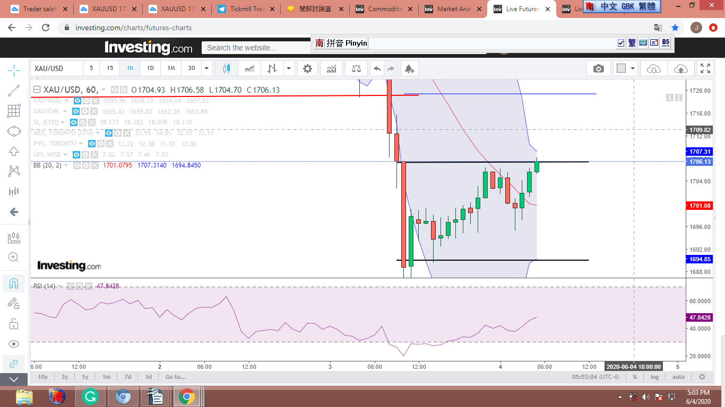The width and height of the screenshot is (725, 407).
Task: Open the bar style dropdown arrow
Action: [x=289, y=68]
